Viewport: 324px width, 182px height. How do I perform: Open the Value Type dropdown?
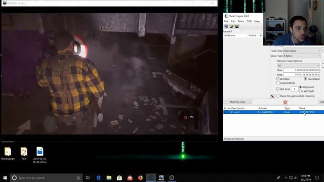coord(302,56)
